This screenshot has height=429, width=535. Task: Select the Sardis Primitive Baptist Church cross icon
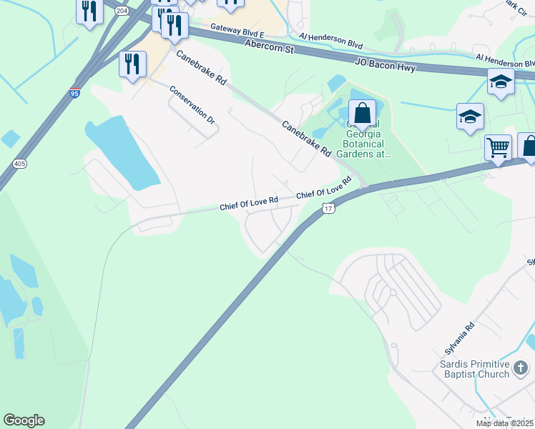point(521,369)
